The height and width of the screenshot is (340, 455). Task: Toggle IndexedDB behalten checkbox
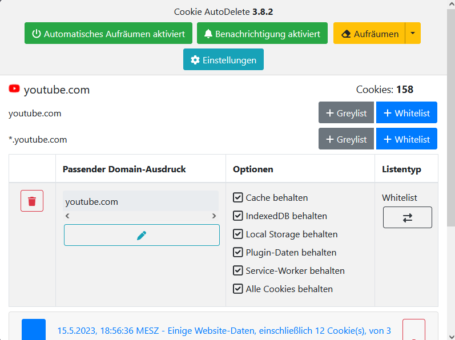tap(238, 216)
